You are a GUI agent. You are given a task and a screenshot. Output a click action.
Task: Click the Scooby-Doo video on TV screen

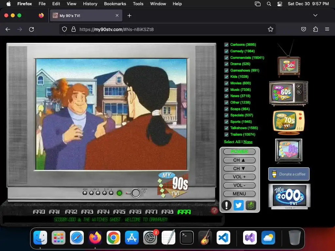[111, 114]
